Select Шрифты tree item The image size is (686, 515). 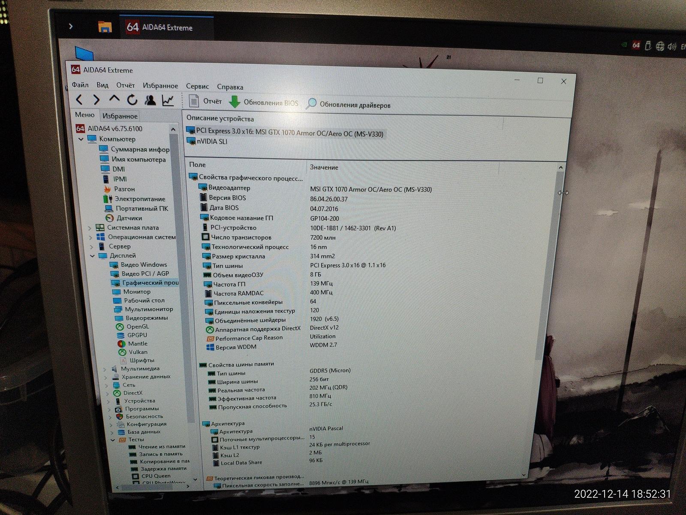coord(137,360)
